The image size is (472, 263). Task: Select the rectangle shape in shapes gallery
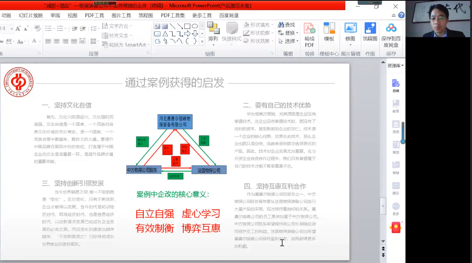187,26
